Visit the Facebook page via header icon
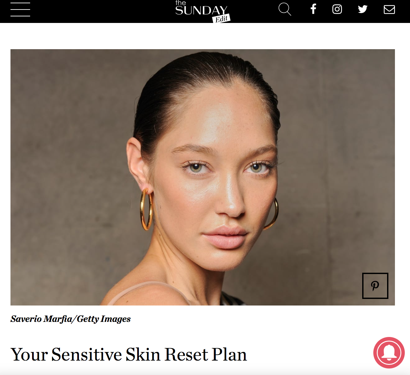410x375 pixels. (313, 9)
